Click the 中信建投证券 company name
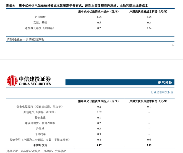 (35, 79)
